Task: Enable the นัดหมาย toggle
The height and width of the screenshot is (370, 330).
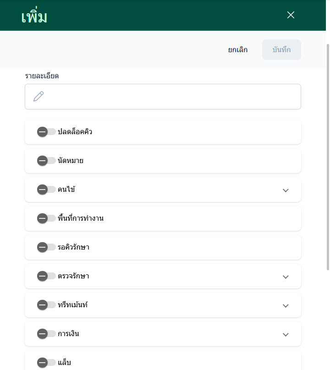Action: pyautogui.click(x=46, y=161)
